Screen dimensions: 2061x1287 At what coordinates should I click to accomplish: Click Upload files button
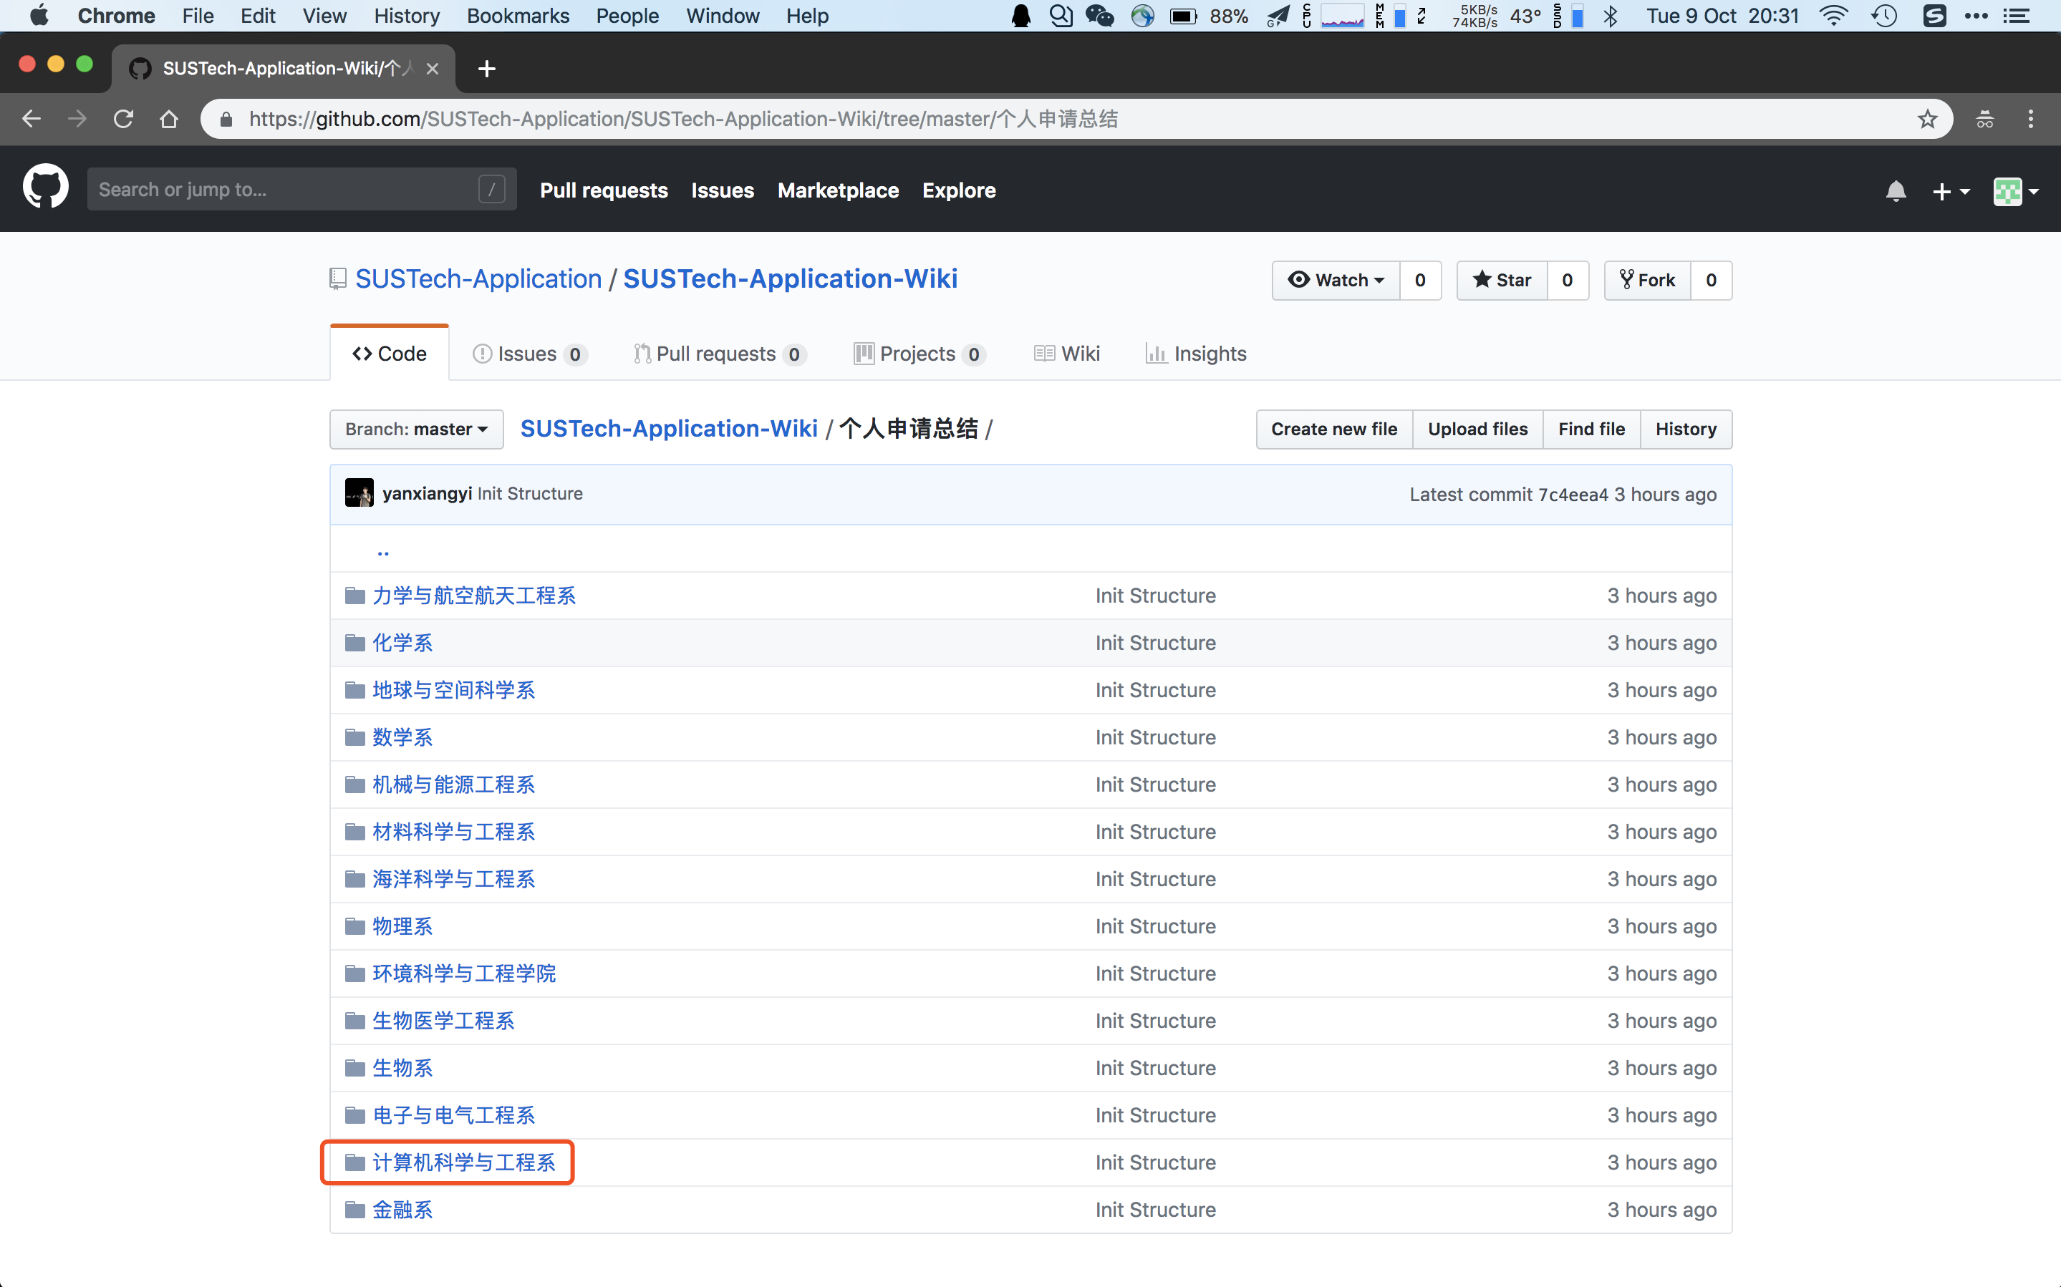[x=1478, y=429]
